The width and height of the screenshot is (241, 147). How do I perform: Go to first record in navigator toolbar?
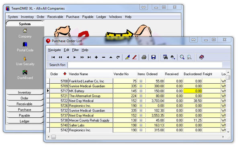point(53,57)
